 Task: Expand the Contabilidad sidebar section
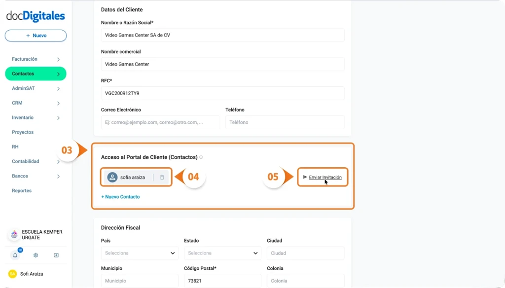tap(27, 161)
